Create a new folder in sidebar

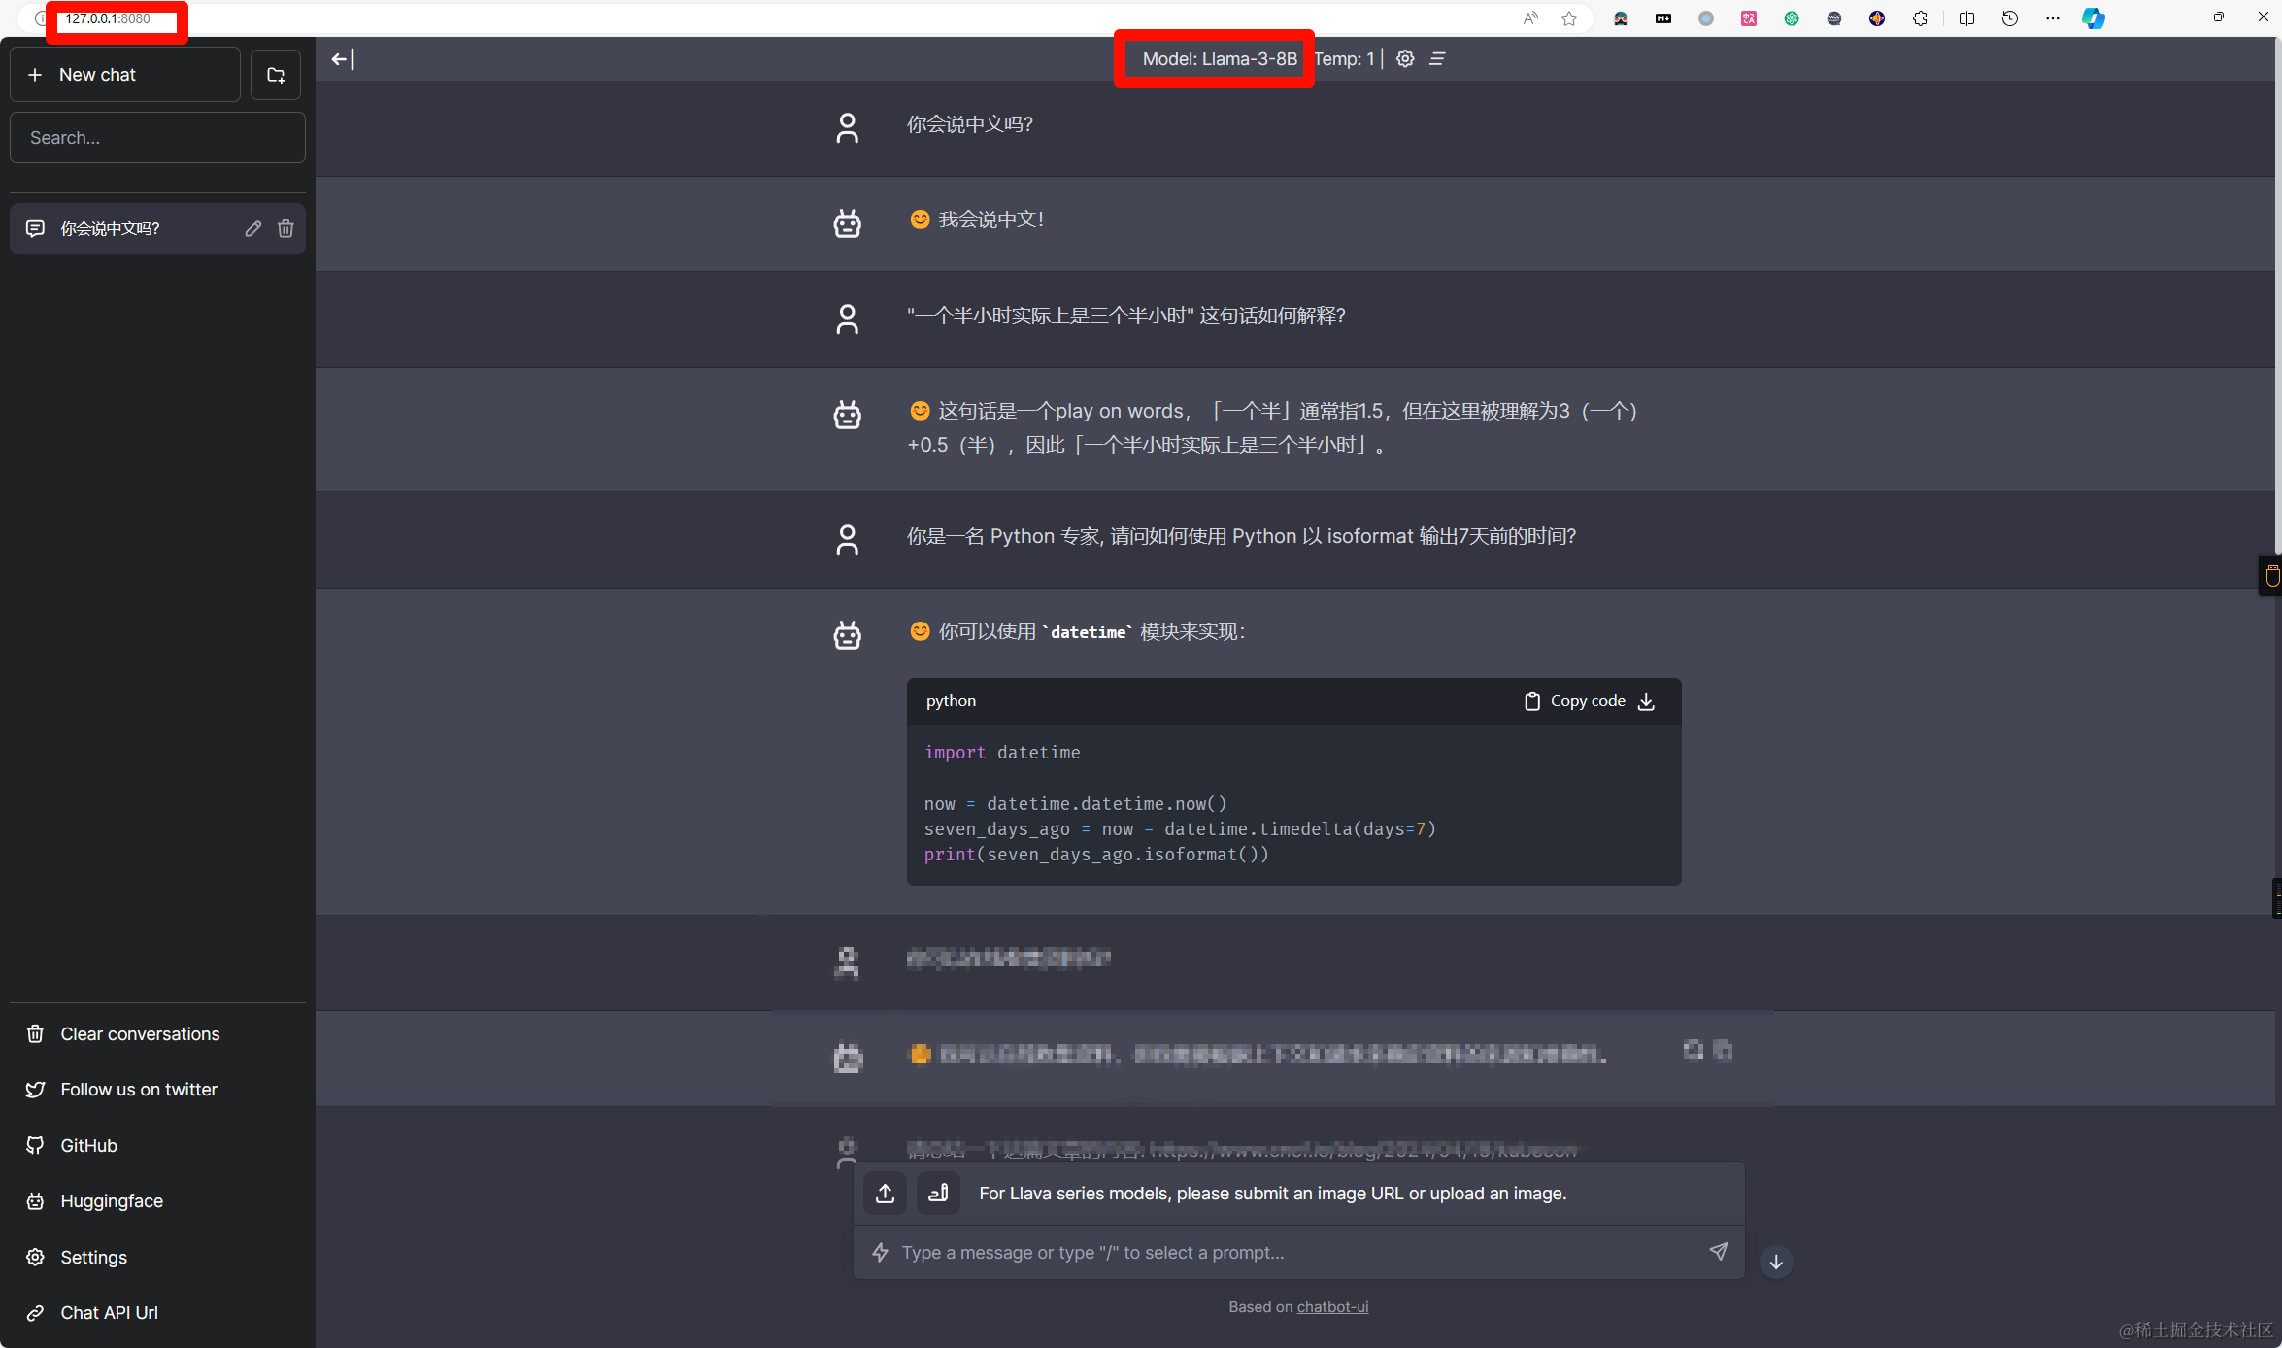(x=276, y=75)
